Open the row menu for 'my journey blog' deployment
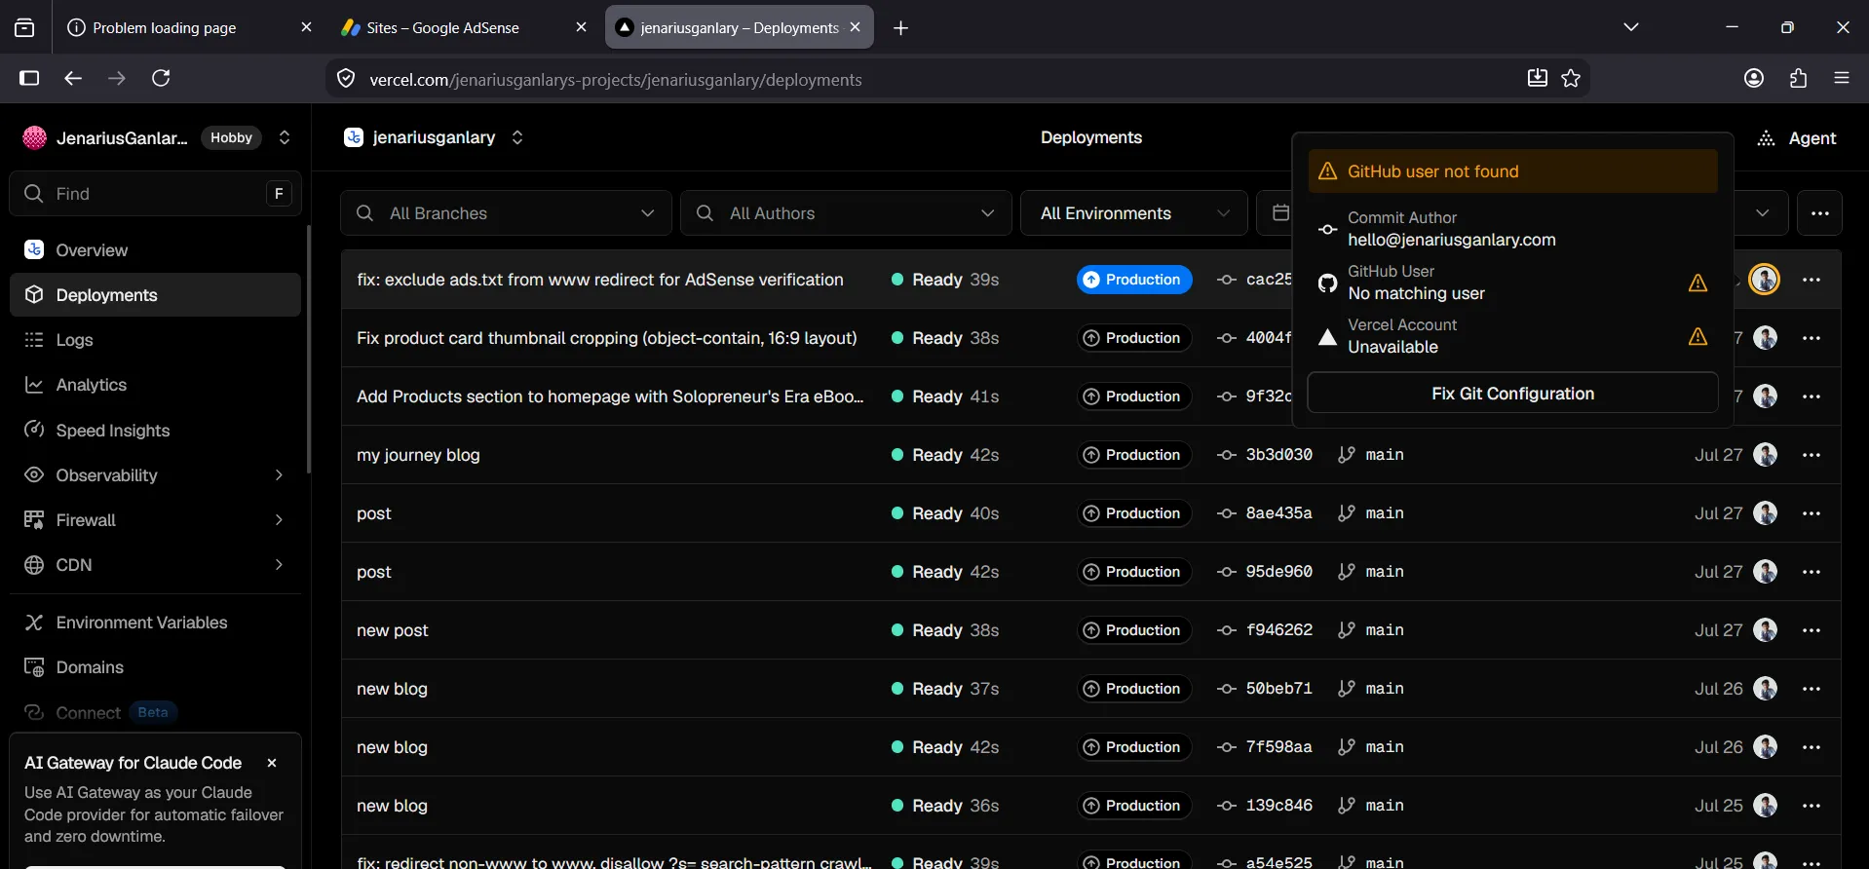This screenshot has height=869, width=1869. (1812, 455)
